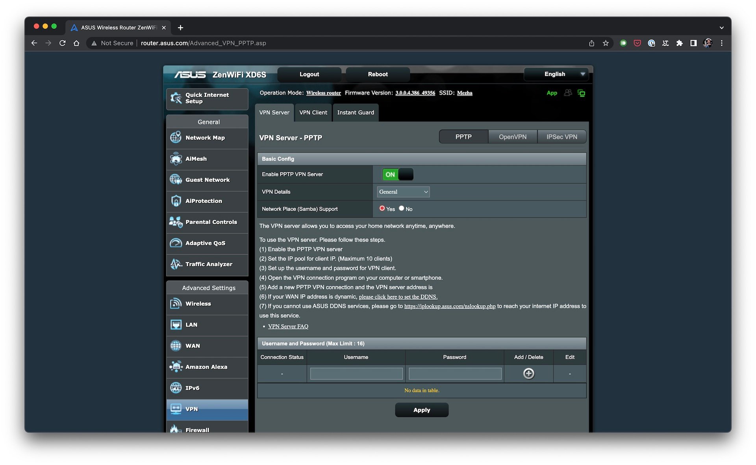This screenshot has width=756, height=465.
Task: Click the Username input field
Action: tap(356, 373)
